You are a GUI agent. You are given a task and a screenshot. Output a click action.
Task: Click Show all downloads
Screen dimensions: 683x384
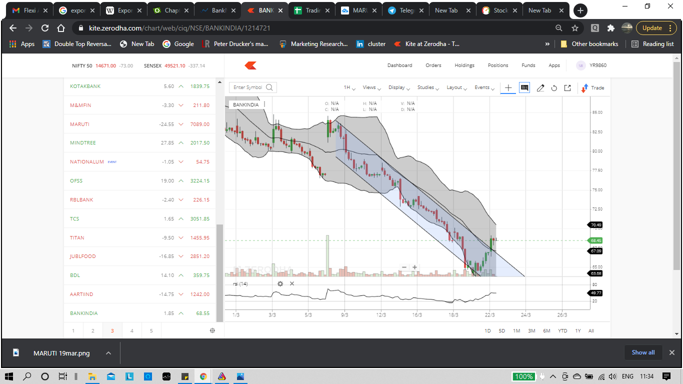pyautogui.click(x=643, y=352)
